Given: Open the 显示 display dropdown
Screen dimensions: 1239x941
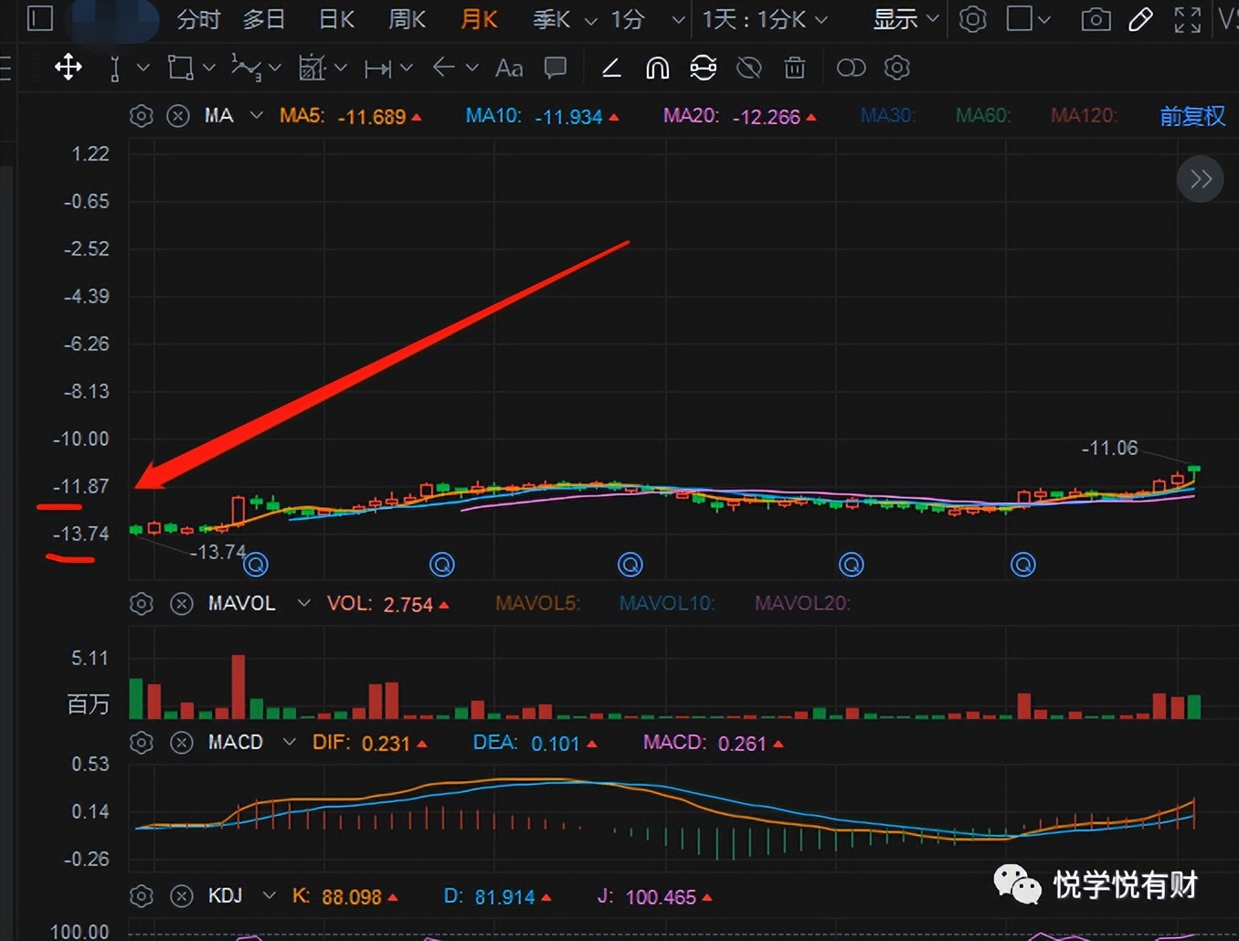Looking at the screenshot, I should [905, 19].
